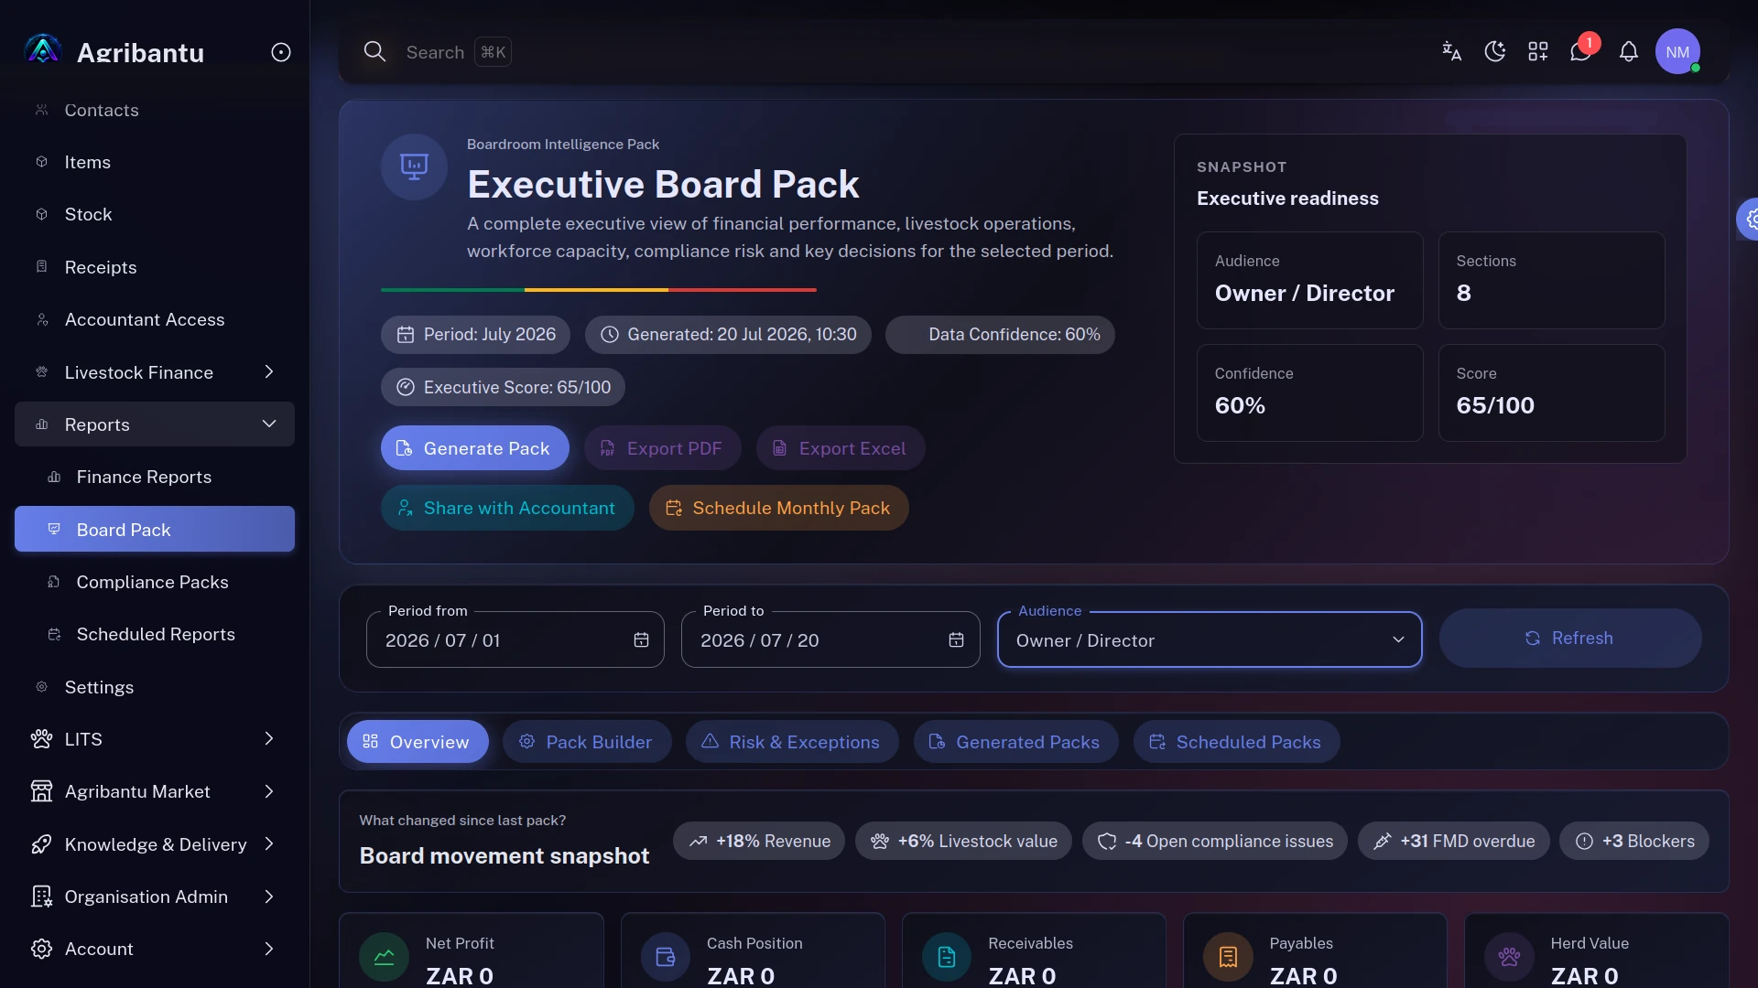The width and height of the screenshot is (1758, 988).
Task: Click the Data Confidence: 60% chip
Action: tap(1000, 335)
